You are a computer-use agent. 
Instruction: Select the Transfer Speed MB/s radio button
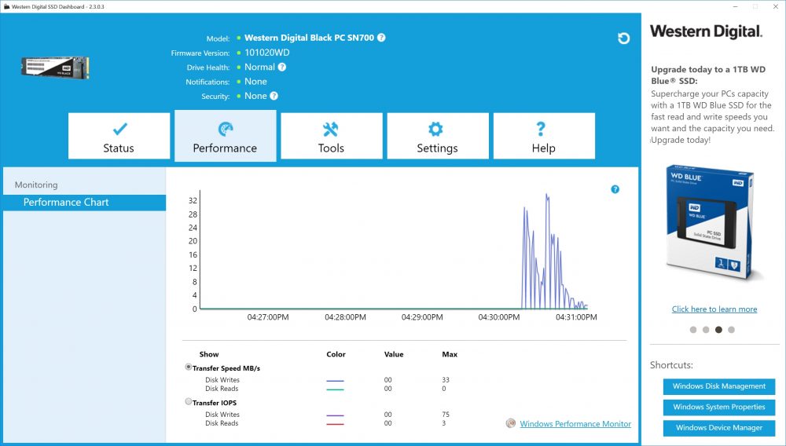189,367
